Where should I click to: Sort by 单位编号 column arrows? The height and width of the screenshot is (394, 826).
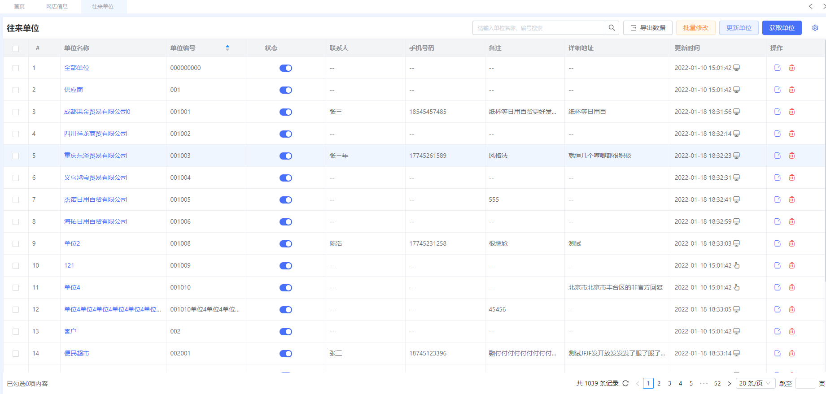coord(227,48)
